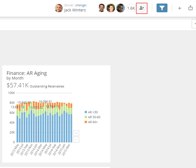Click the 100K y-axis label
The height and width of the screenshot is (168, 196).
click(x=11, y=93)
